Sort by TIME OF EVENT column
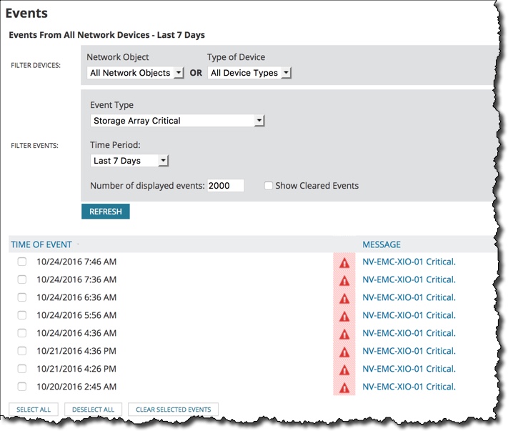Viewport: 508px width, 431px height. point(41,244)
